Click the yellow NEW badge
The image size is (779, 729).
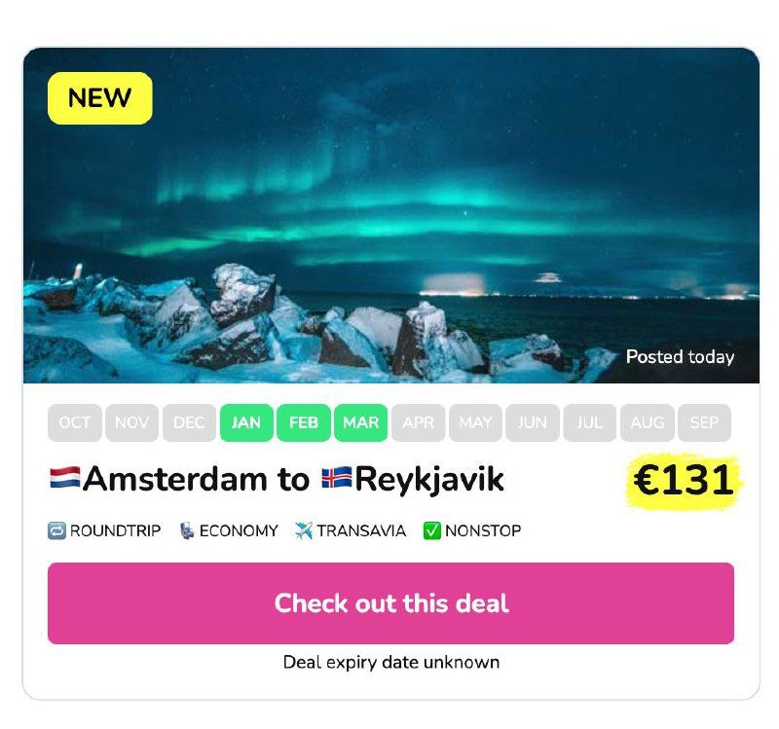point(100,98)
